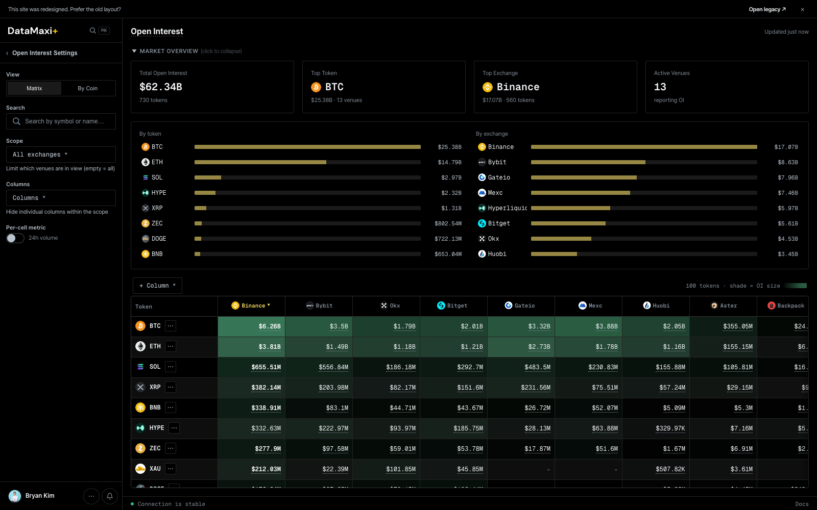The height and width of the screenshot is (510, 817).
Task: Switch view to By Coin
Action: [88, 88]
